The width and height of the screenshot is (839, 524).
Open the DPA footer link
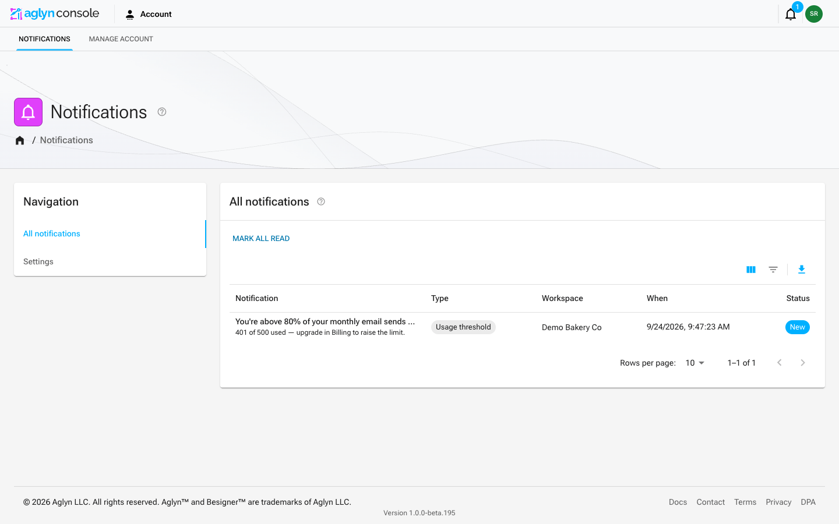coord(808,502)
